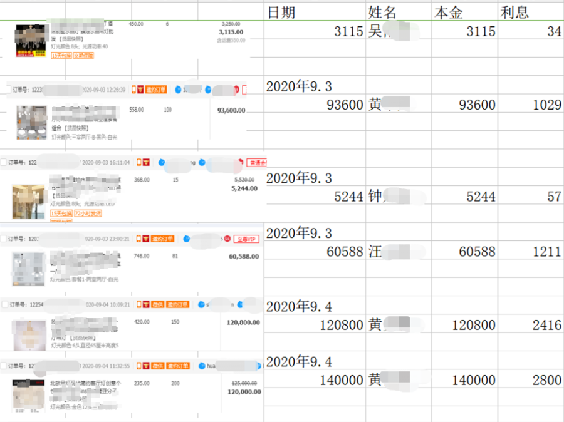The image size is (564, 422).
Task: Click the blue chat icon on the 10:09:21 order
Action: click(x=201, y=304)
